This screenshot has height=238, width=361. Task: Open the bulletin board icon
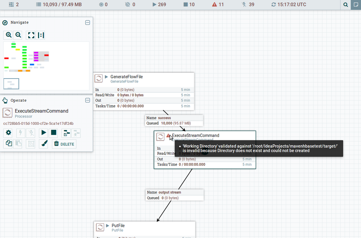tap(356, 5)
